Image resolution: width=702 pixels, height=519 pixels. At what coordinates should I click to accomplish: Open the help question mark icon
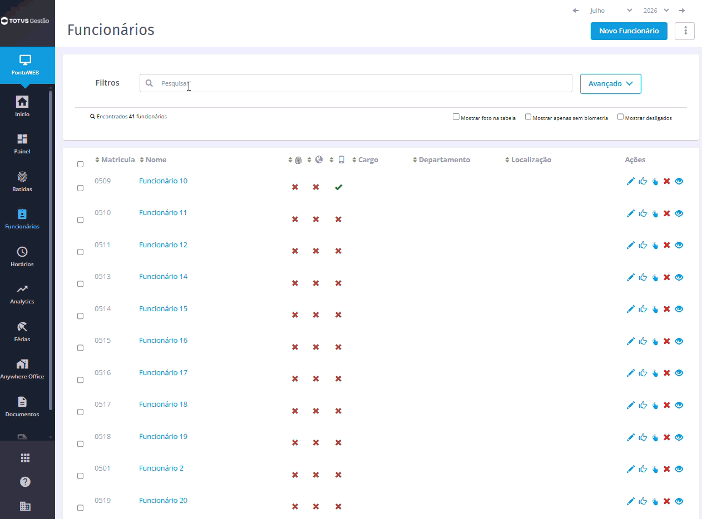coord(25,482)
